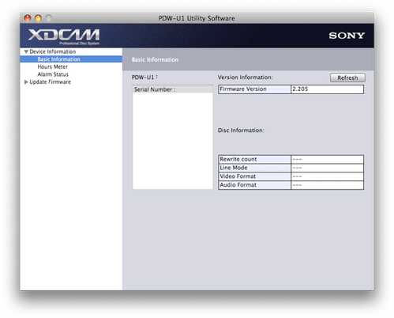Open the Alarm Status page
The height and width of the screenshot is (318, 394).
coord(53,74)
